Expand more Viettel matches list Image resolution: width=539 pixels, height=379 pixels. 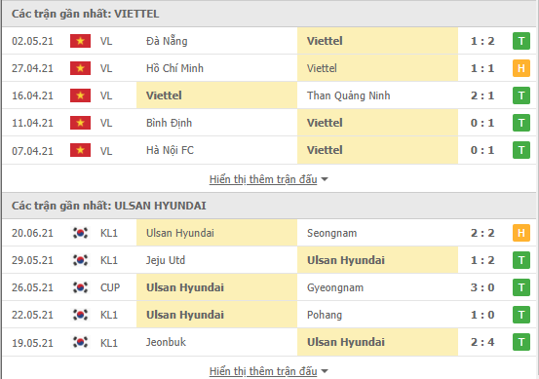coord(263,179)
